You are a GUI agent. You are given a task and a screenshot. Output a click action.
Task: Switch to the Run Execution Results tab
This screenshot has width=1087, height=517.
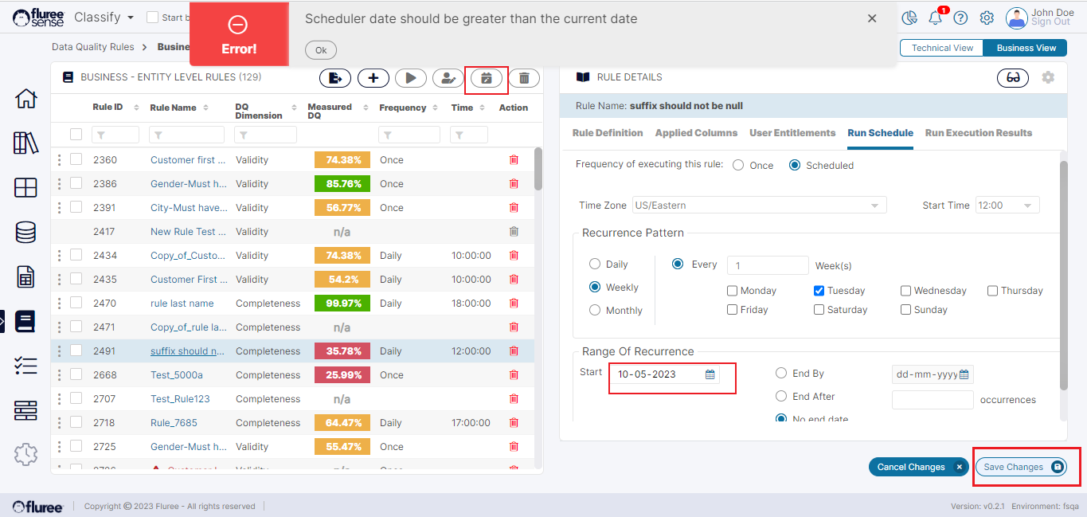click(978, 133)
